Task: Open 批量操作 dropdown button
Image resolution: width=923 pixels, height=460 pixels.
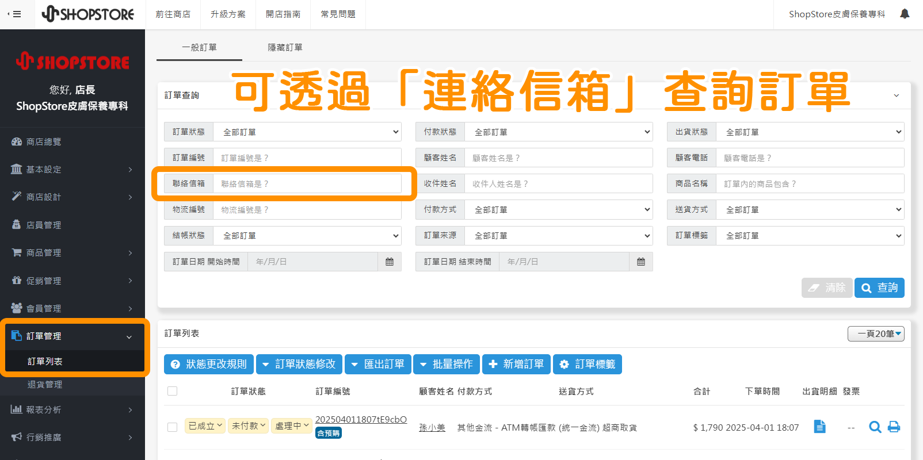Action: pyautogui.click(x=447, y=364)
